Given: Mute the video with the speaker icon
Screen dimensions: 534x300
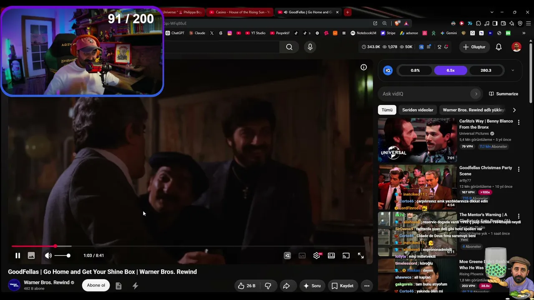Looking at the screenshot, I should click(x=48, y=255).
